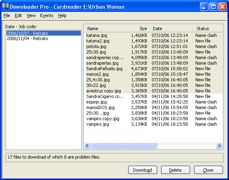Minimize the Downloader Pro window

204,7
